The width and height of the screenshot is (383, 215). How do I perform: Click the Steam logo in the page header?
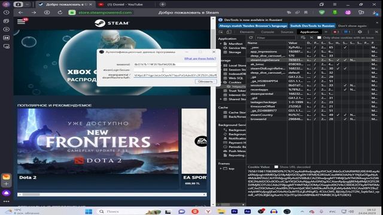point(112,23)
